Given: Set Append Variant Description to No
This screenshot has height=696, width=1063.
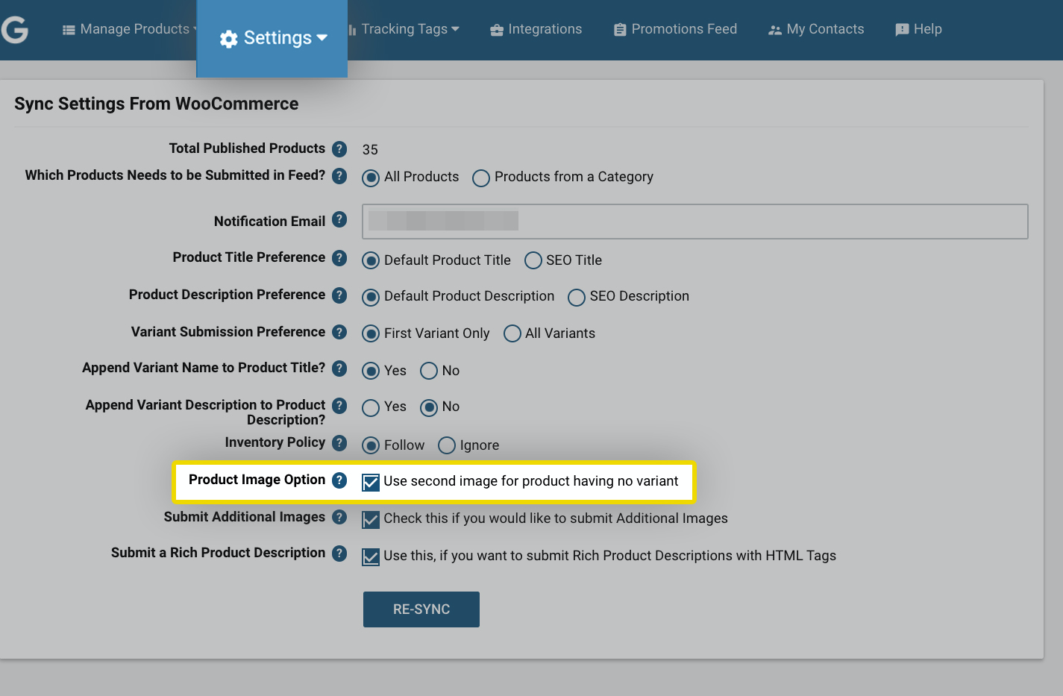Looking at the screenshot, I should (429, 408).
